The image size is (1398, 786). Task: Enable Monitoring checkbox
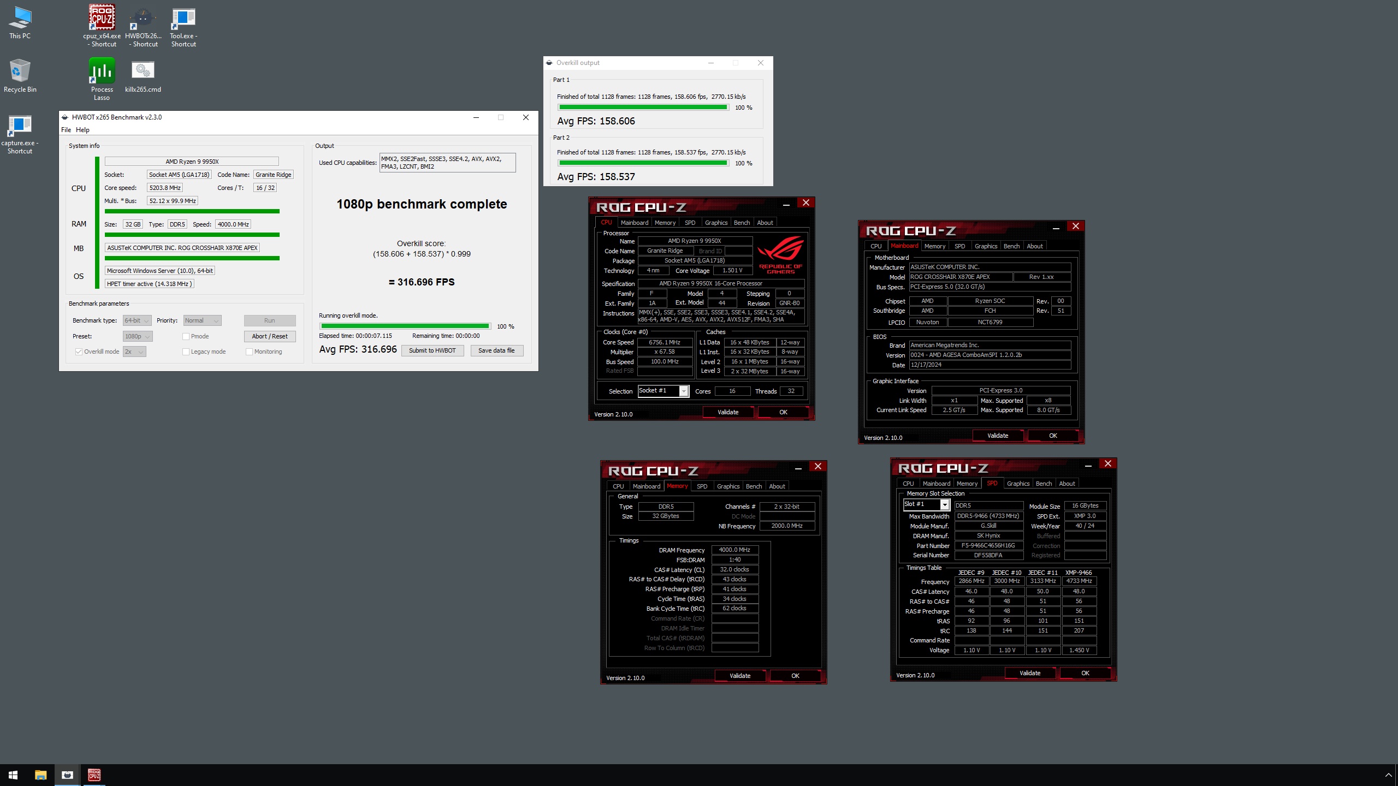[x=249, y=352]
